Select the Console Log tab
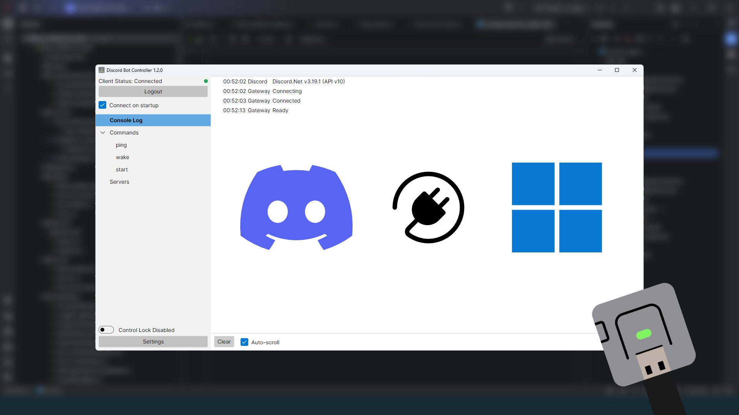This screenshot has width=739, height=415. [153, 120]
